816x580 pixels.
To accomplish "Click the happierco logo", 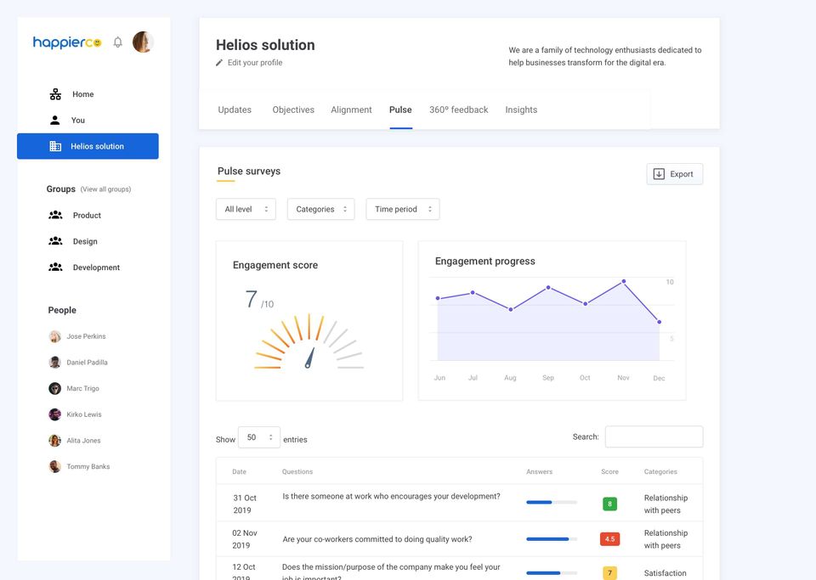I will tap(67, 42).
